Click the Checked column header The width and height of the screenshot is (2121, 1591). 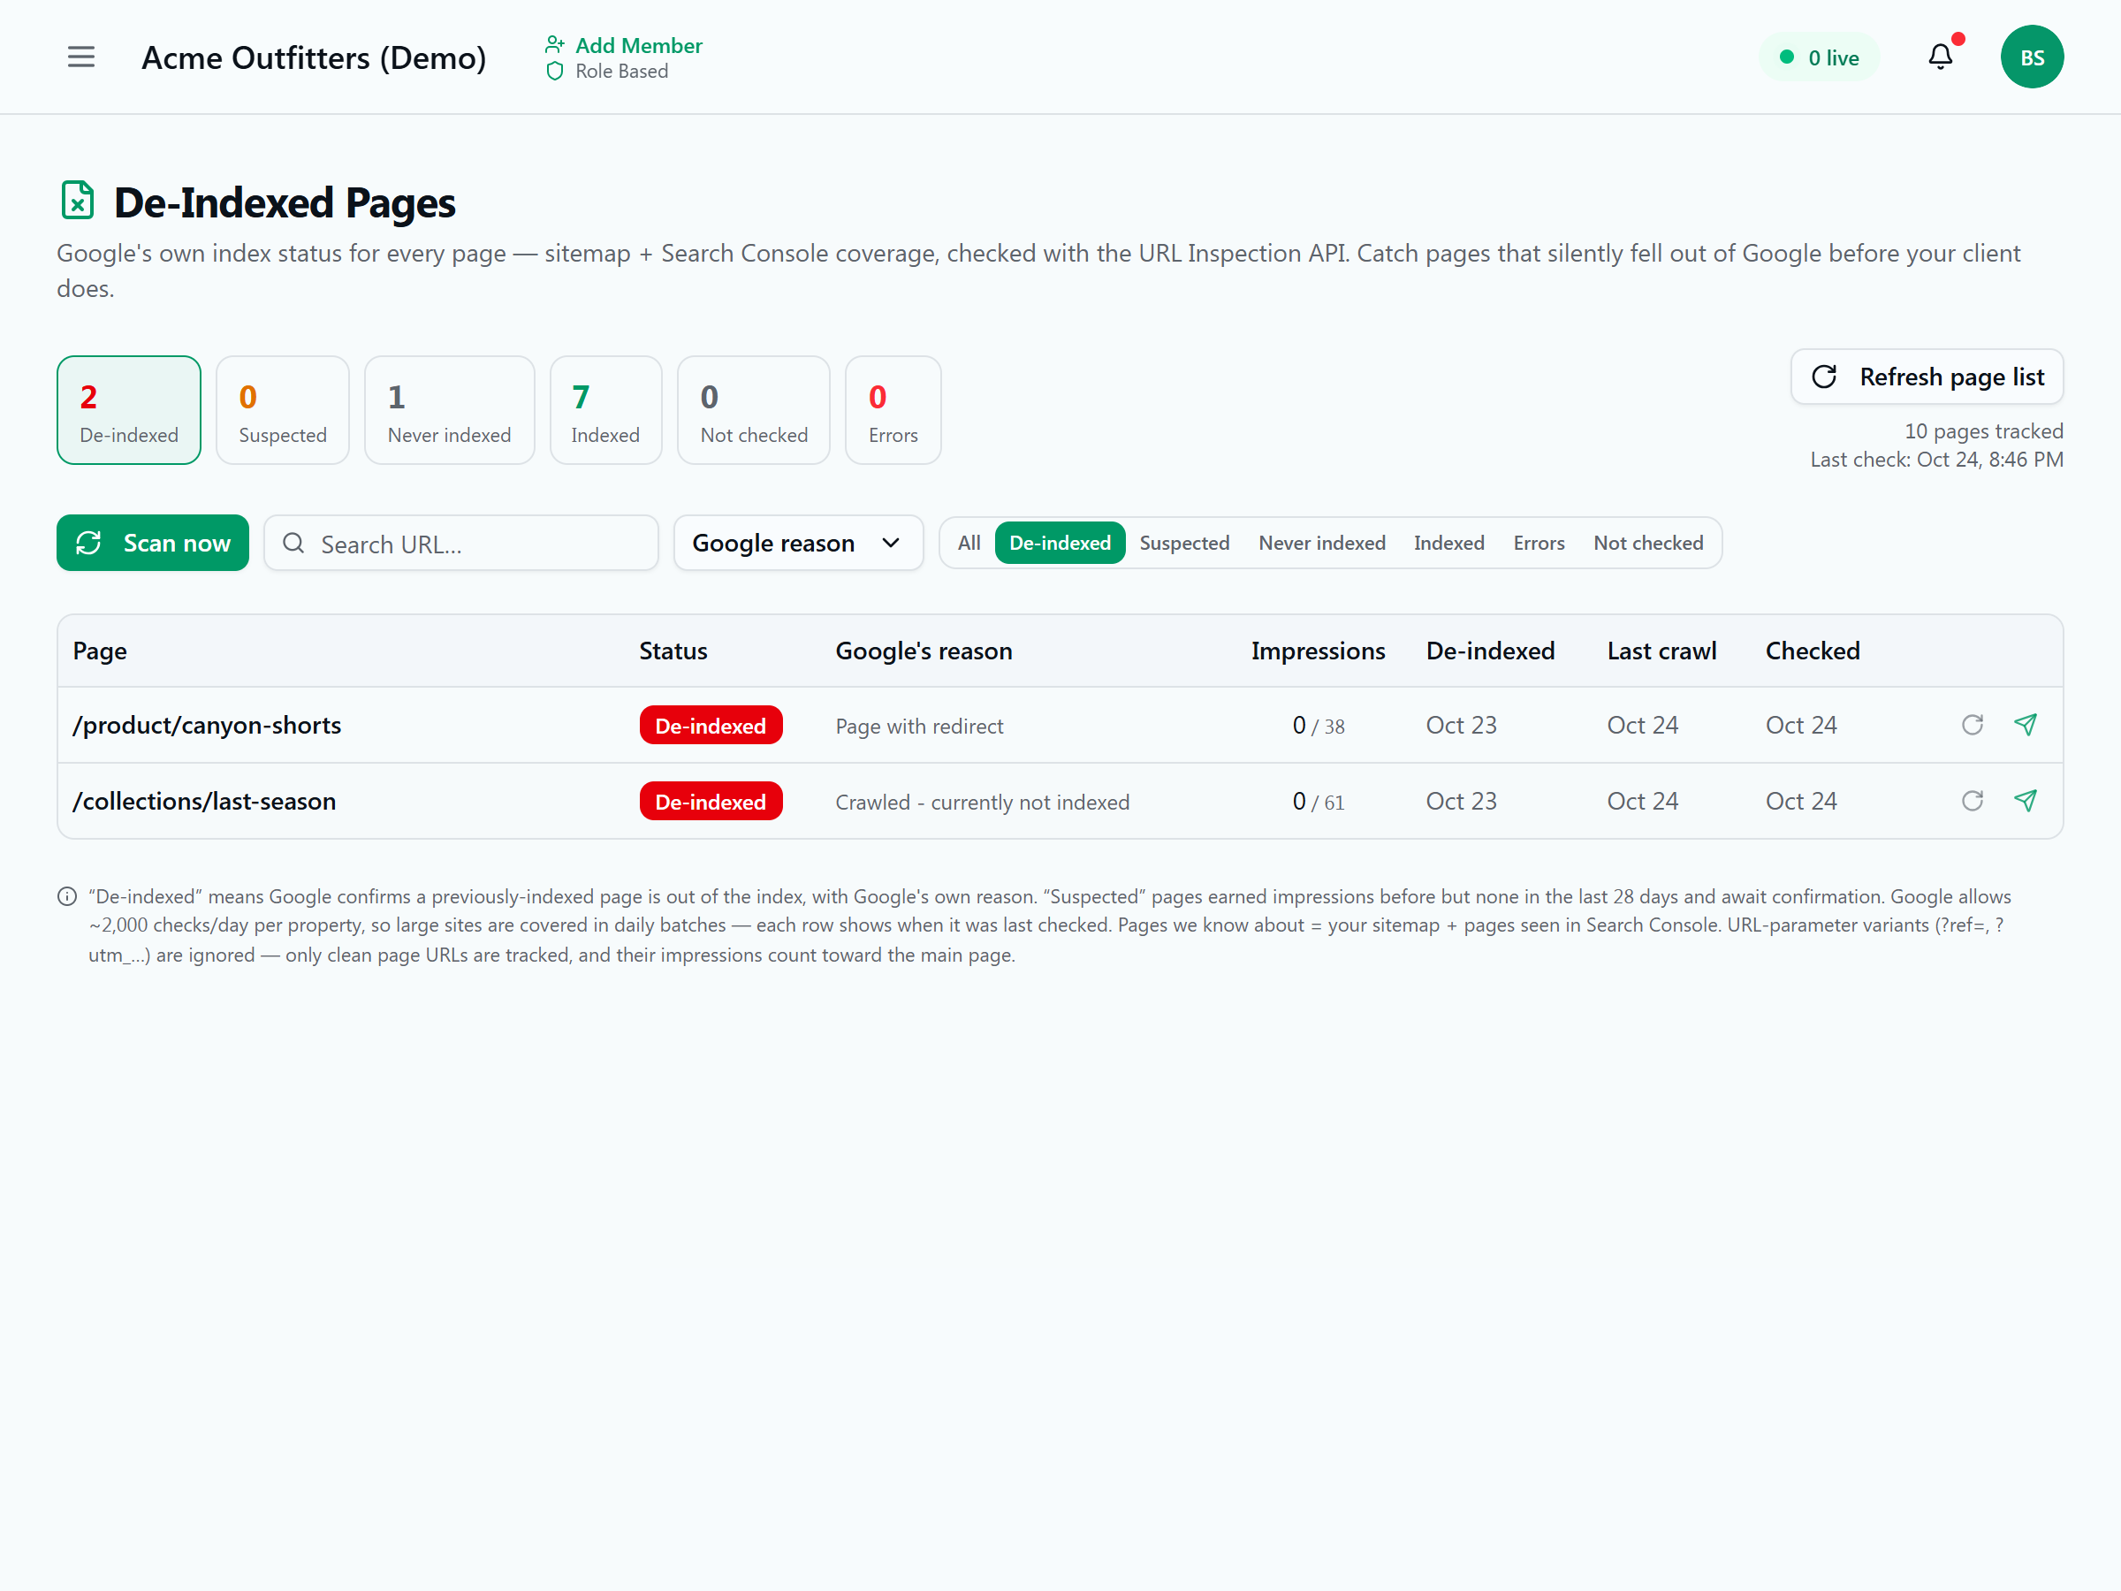[1813, 651]
